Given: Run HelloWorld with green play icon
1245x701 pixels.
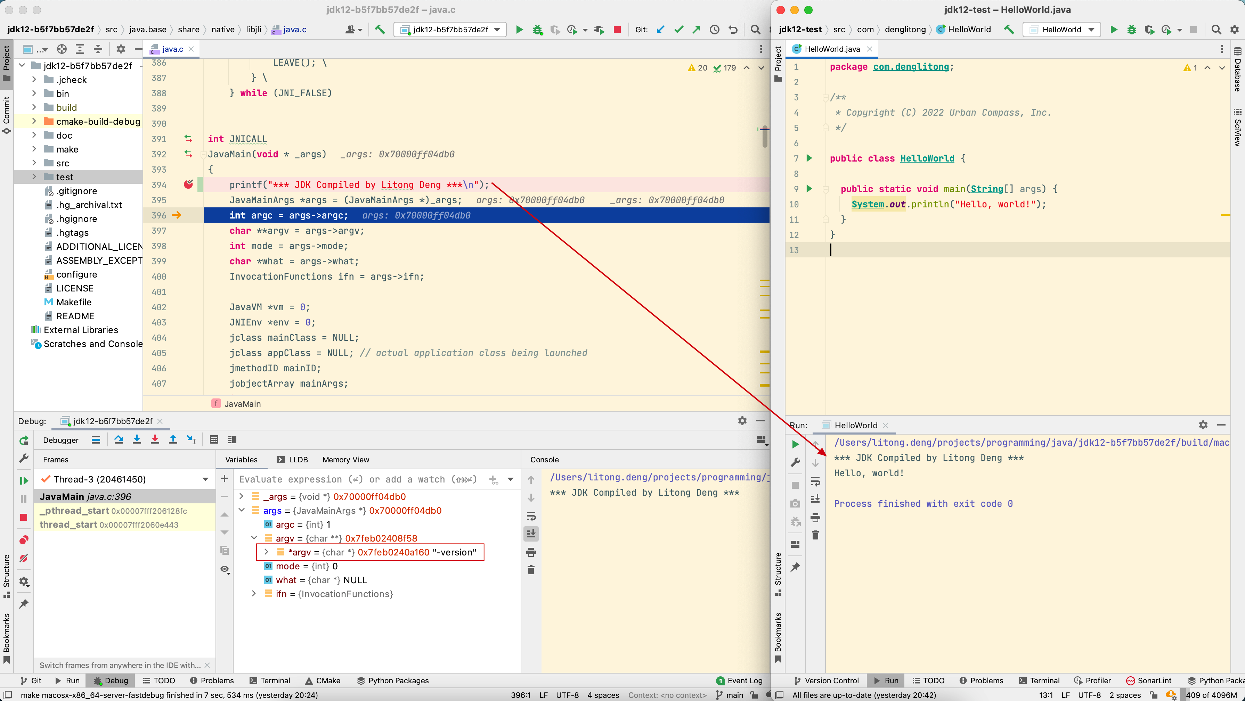Looking at the screenshot, I should (1113, 30).
